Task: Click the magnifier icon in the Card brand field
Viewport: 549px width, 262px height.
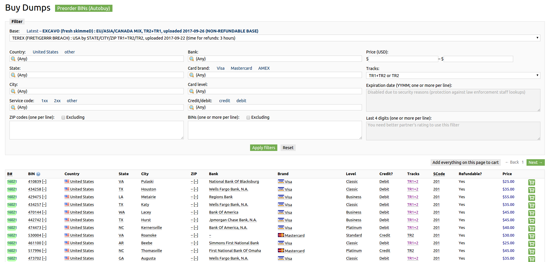Action: (192, 75)
